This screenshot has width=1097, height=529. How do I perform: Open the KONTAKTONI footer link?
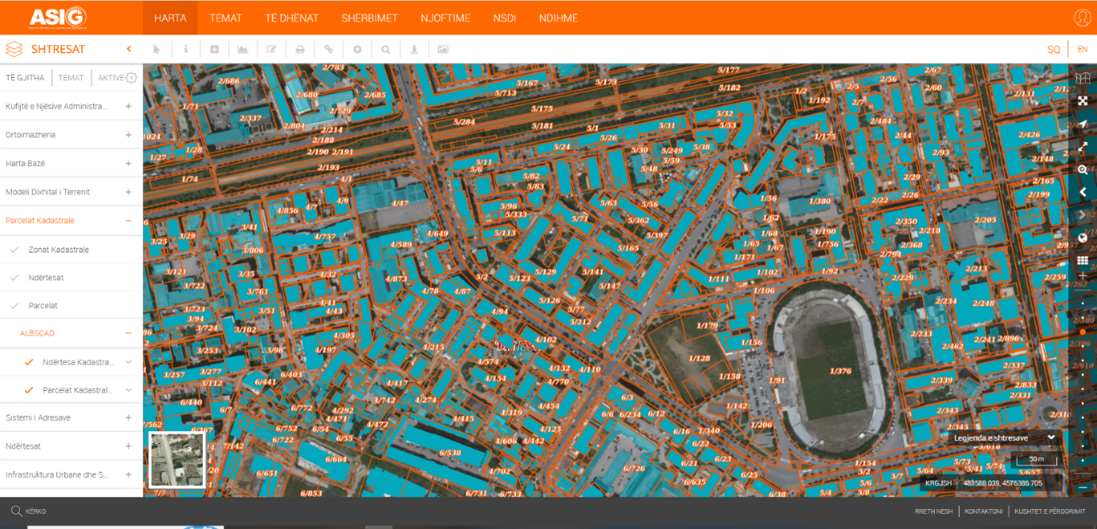coord(983,512)
